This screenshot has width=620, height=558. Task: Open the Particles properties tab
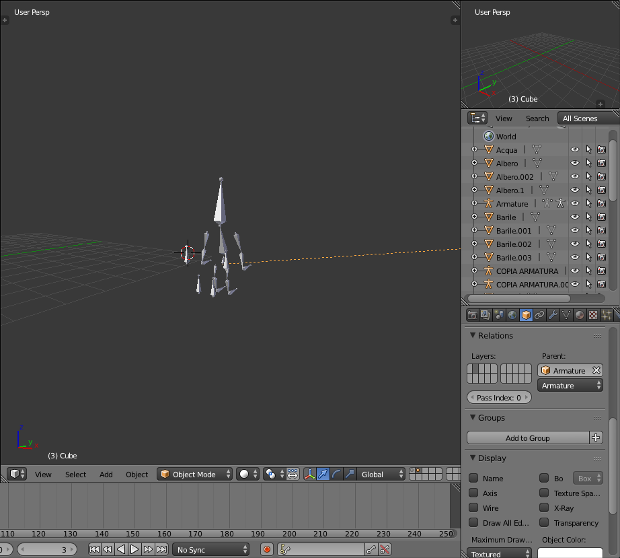click(x=607, y=315)
